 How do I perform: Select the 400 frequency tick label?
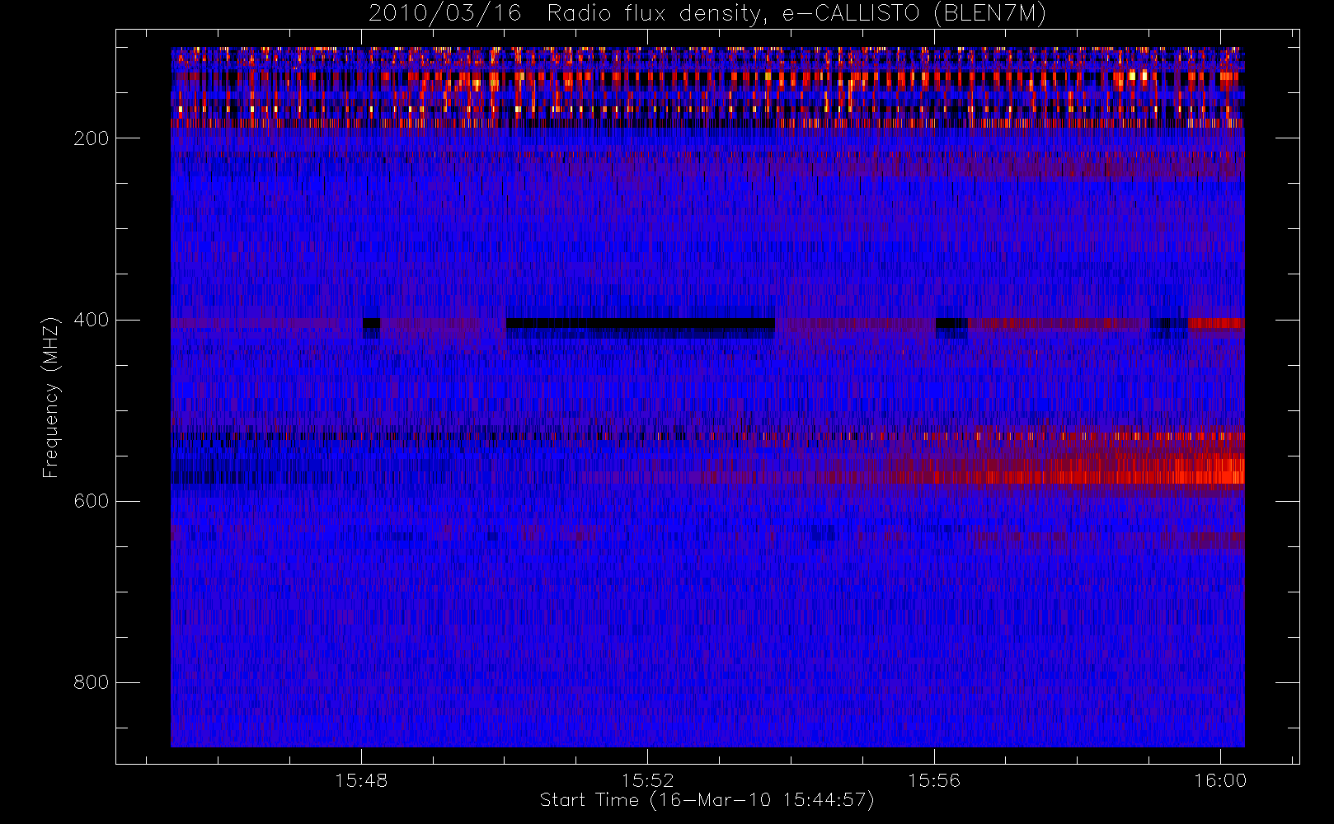click(x=91, y=320)
